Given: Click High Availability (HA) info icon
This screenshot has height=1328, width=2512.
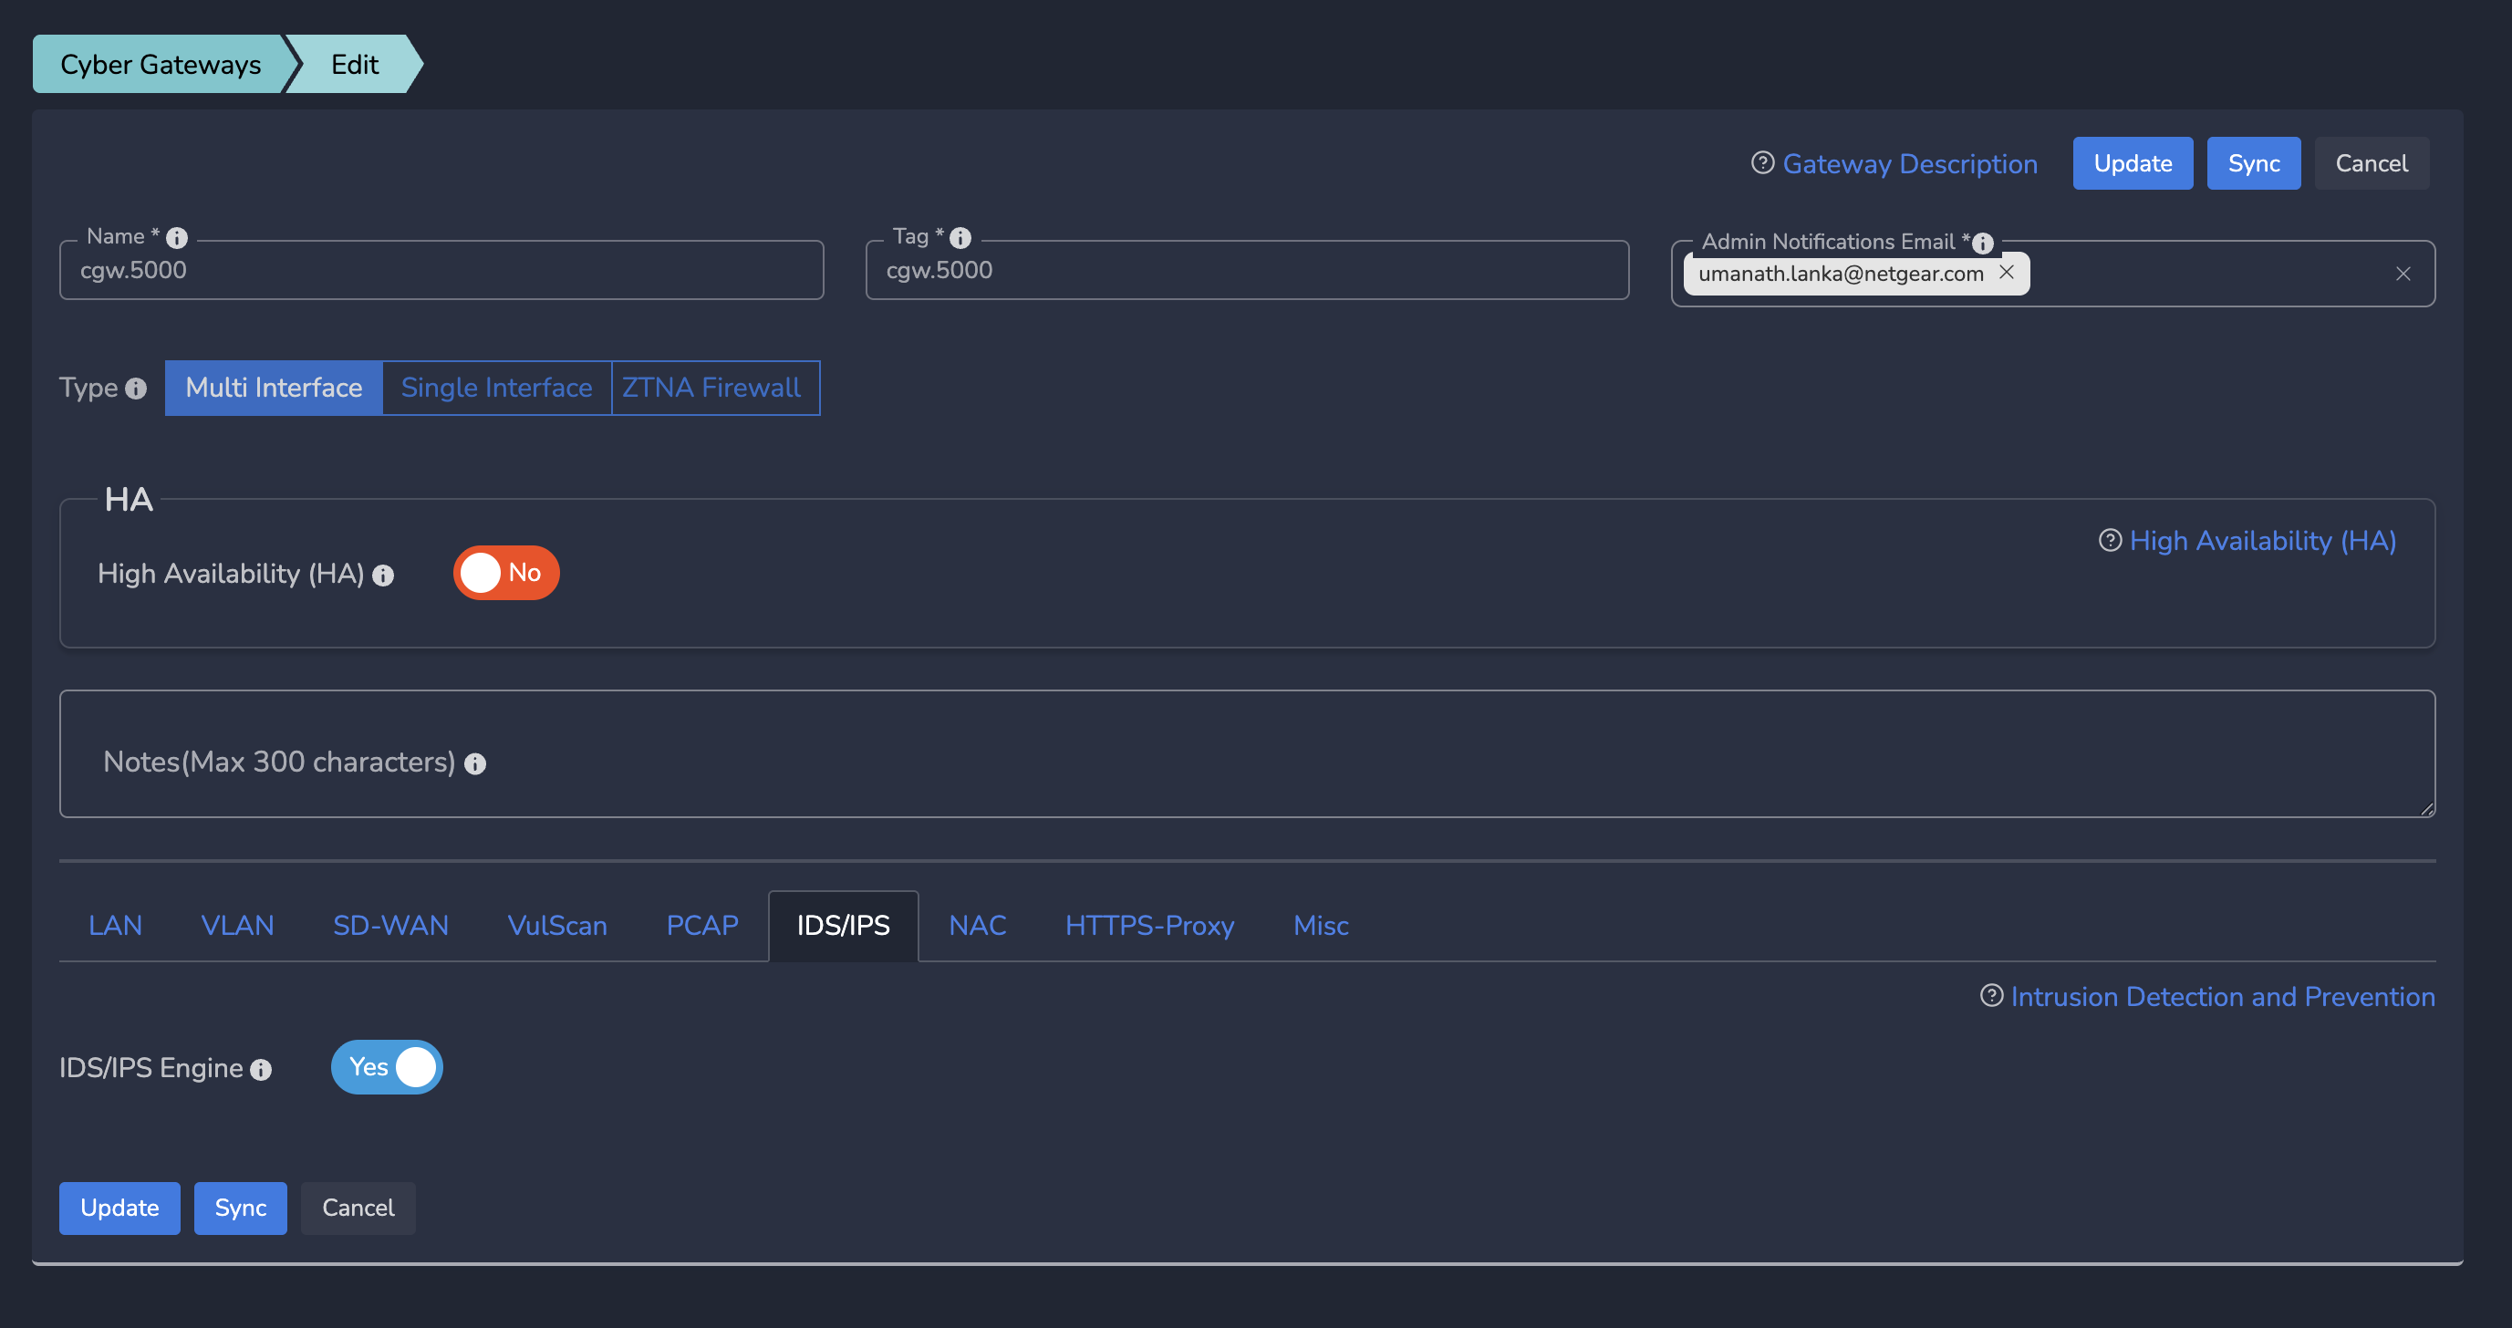Looking at the screenshot, I should [x=383, y=576].
